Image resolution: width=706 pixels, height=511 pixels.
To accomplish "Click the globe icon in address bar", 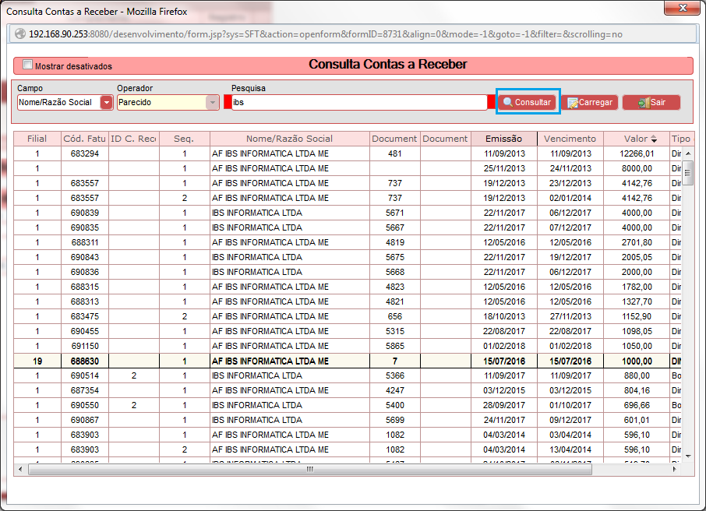I will (x=19, y=33).
